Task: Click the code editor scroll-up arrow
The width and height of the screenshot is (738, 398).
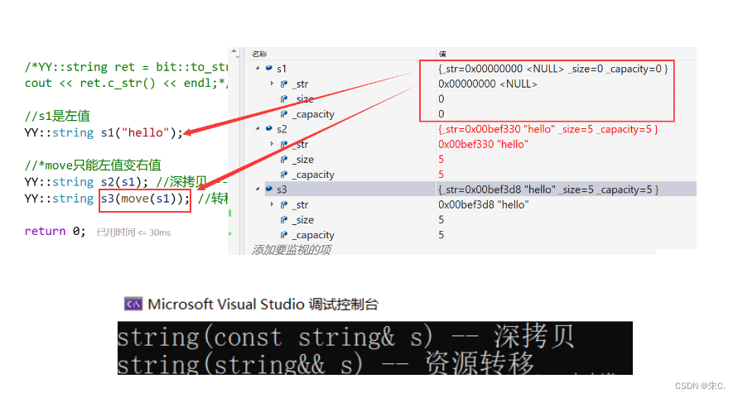Action: [234, 50]
